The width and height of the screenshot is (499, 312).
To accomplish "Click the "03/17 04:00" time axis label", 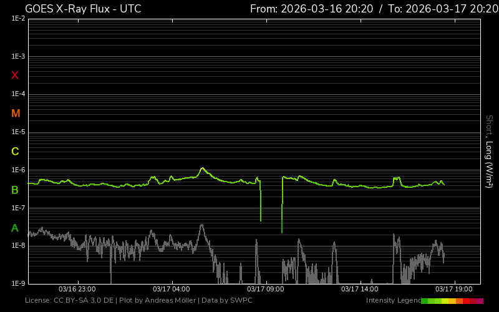I will 171,289.
